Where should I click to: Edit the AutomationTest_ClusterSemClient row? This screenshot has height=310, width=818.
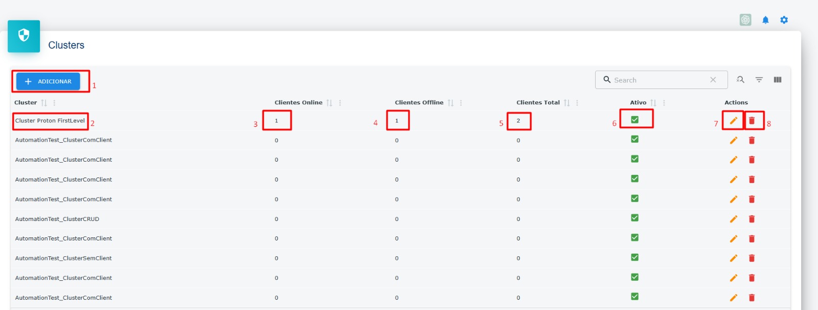coord(733,258)
